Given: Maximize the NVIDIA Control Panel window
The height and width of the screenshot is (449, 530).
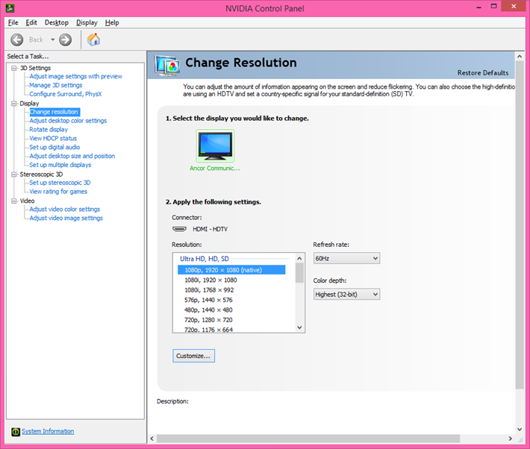Looking at the screenshot, I should (494, 7).
